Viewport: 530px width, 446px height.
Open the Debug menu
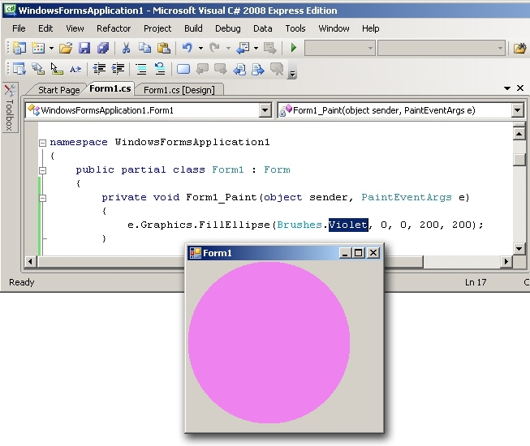(228, 28)
